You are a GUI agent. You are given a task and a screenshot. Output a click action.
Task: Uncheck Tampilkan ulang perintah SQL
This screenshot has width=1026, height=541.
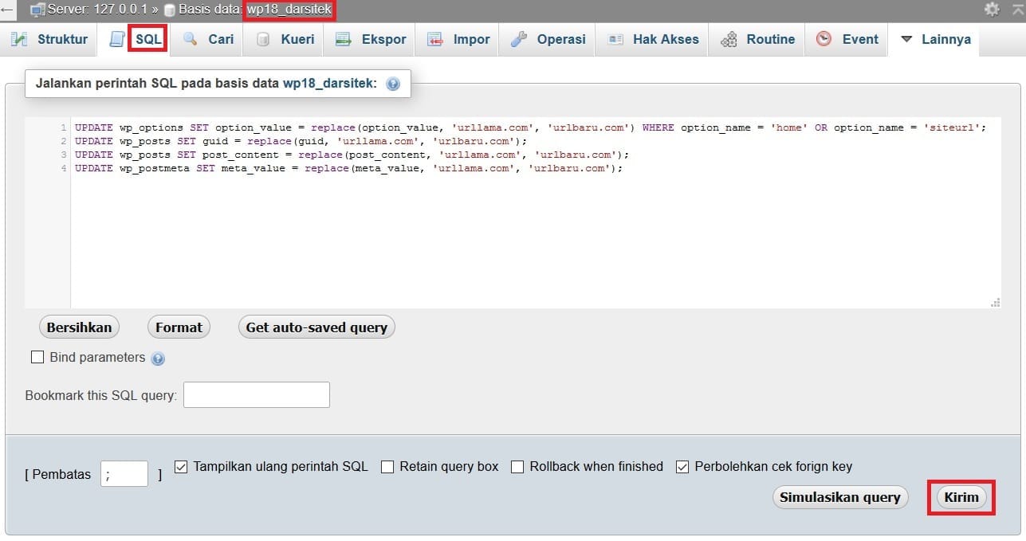tap(180, 467)
